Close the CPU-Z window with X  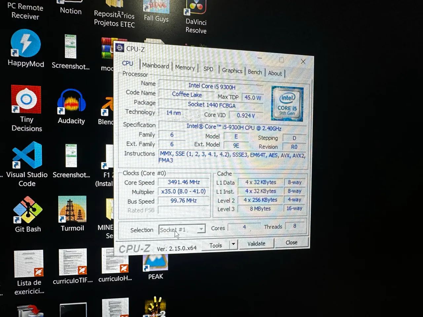click(303, 61)
